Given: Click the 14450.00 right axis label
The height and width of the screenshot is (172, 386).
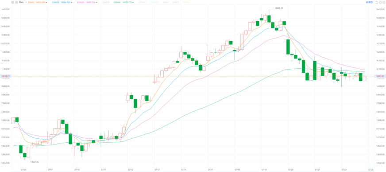Looking at the screenshot, I should coord(380,9).
